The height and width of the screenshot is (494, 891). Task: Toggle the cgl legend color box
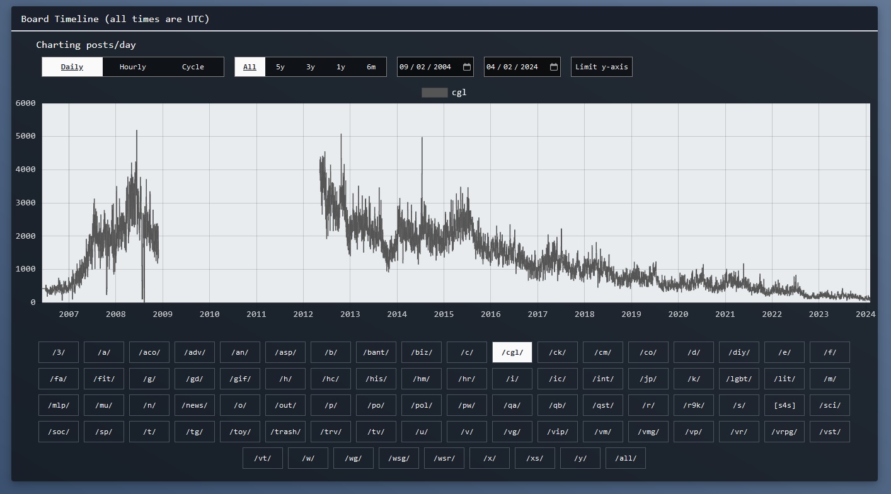[434, 93]
